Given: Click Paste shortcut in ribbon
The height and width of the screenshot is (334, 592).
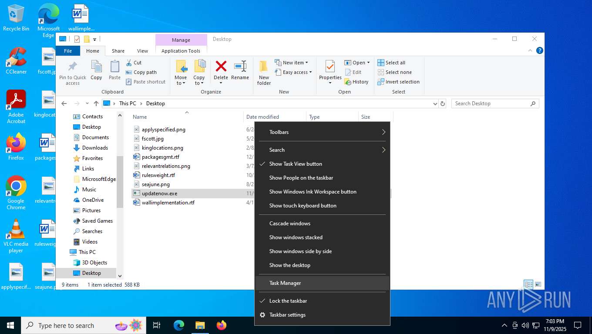Looking at the screenshot, I should (145, 82).
